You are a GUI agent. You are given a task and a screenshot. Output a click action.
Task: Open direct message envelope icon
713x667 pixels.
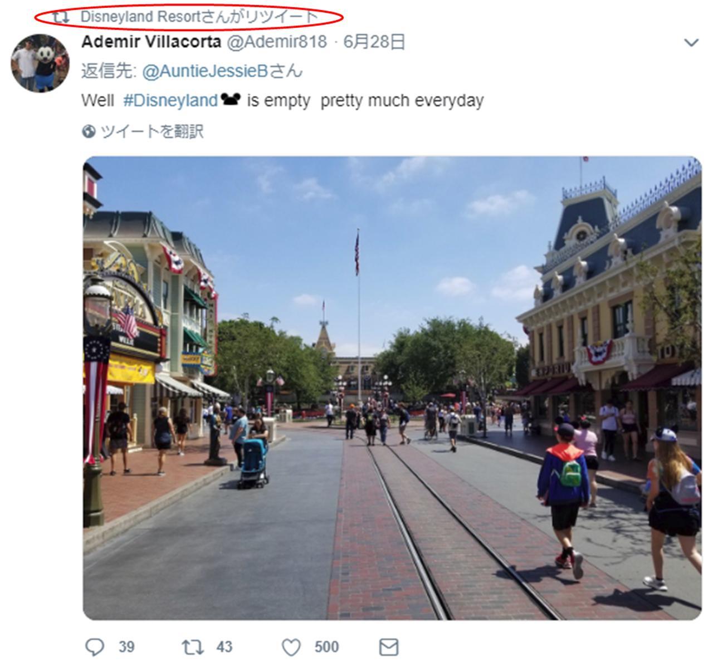click(x=389, y=647)
